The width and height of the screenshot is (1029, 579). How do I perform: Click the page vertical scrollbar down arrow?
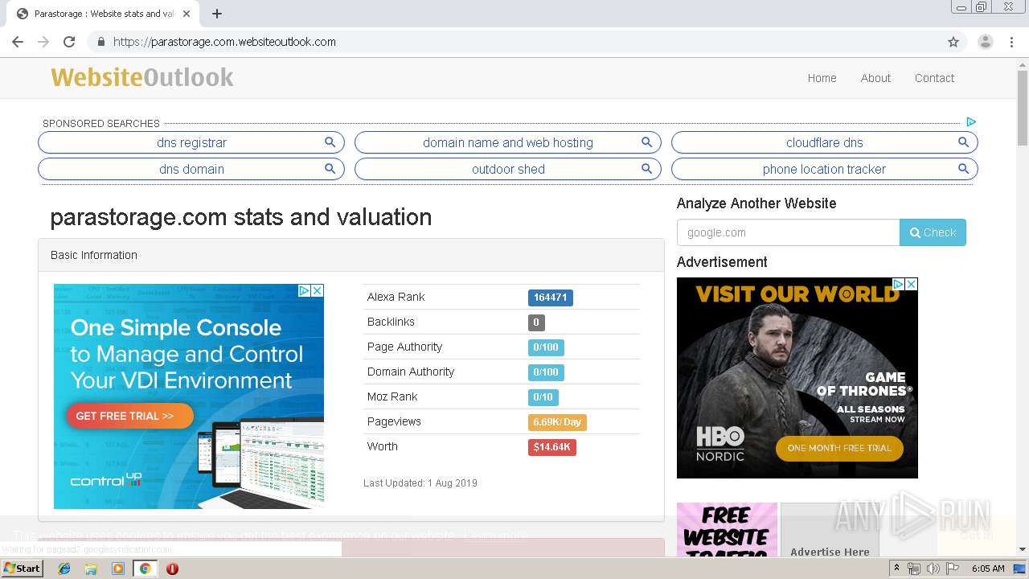coord(1023,549)
